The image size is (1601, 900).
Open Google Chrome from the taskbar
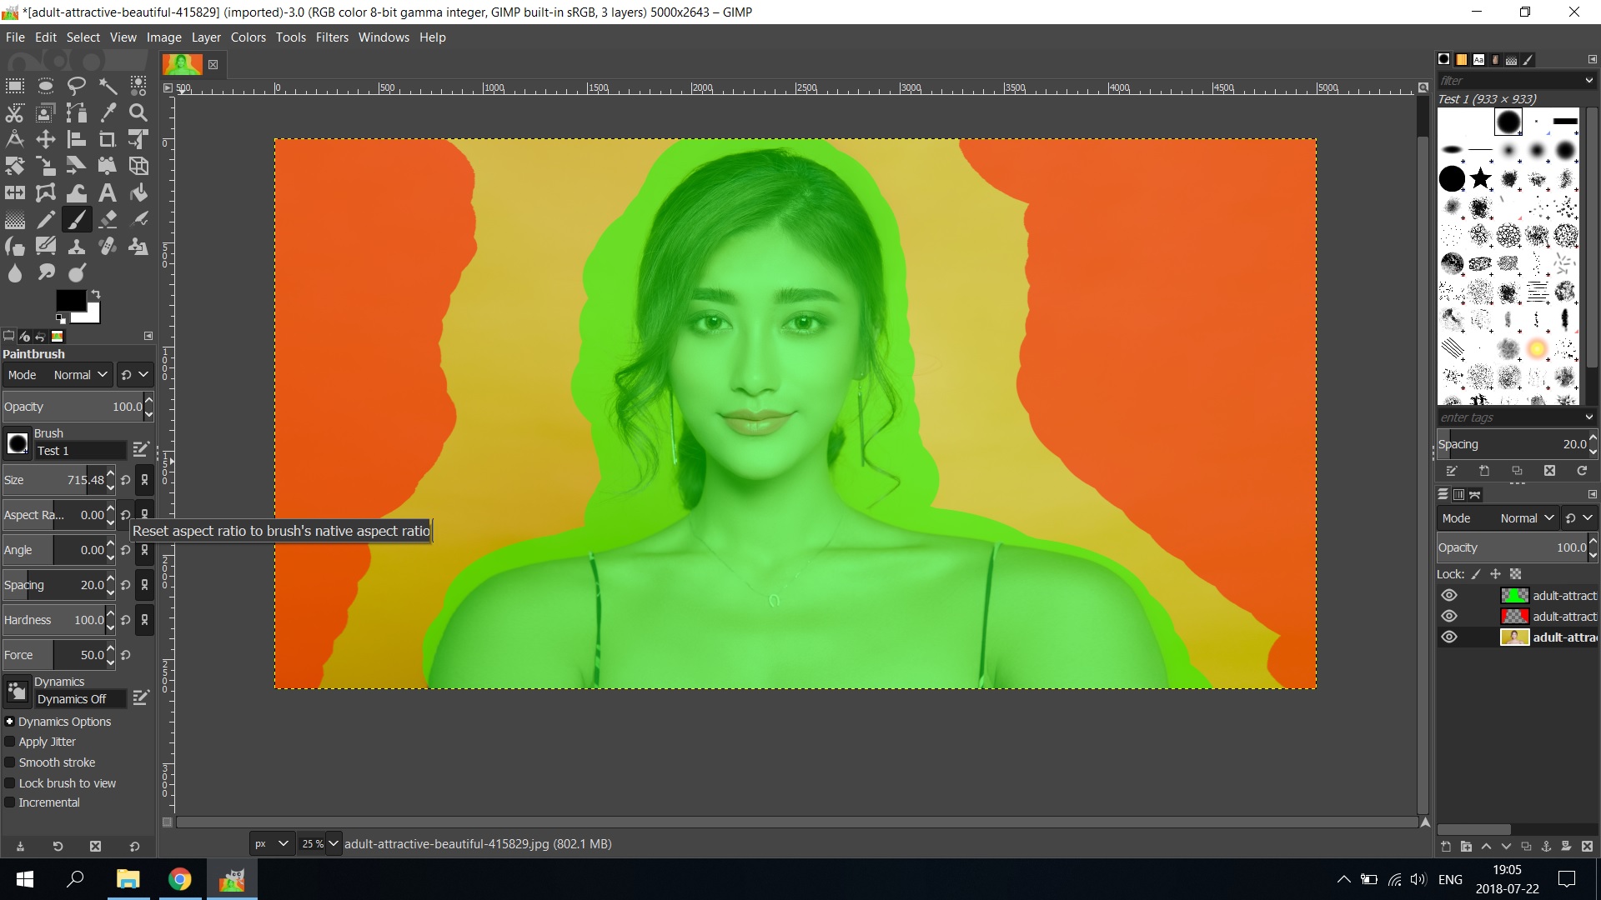pyautogui.click(x=179, y=879)
